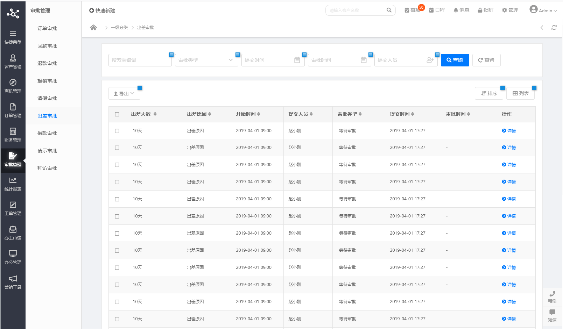Check fourth table row checkbox

pyautogui.click(x=117, y=182)
